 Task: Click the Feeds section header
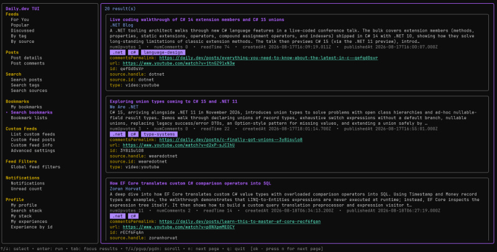coord(12,14)
